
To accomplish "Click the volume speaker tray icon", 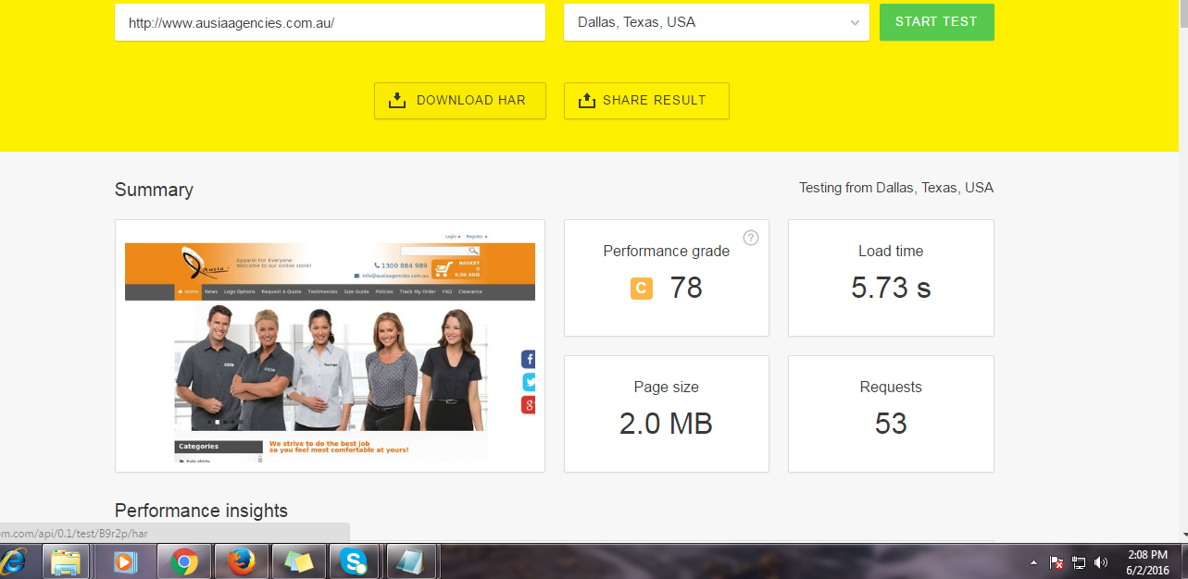I will 1101,562.
